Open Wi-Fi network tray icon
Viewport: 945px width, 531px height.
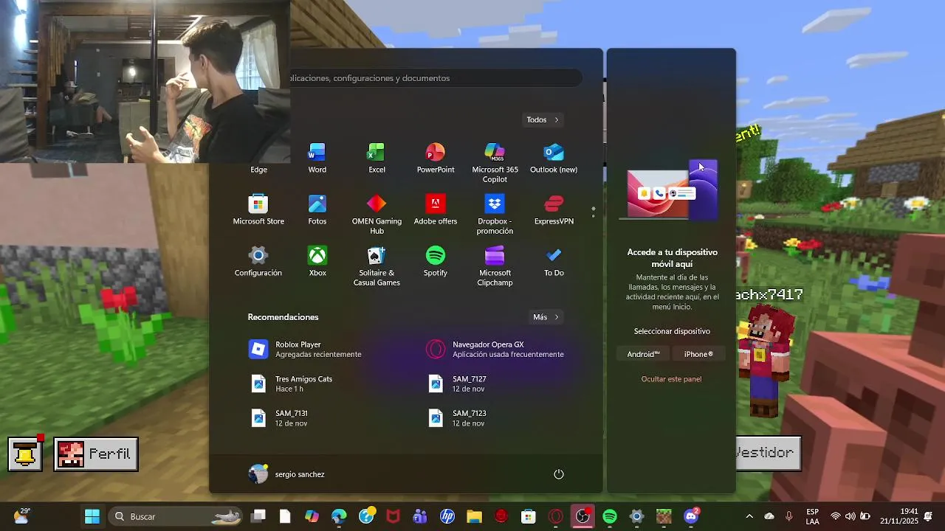[836, 516]
